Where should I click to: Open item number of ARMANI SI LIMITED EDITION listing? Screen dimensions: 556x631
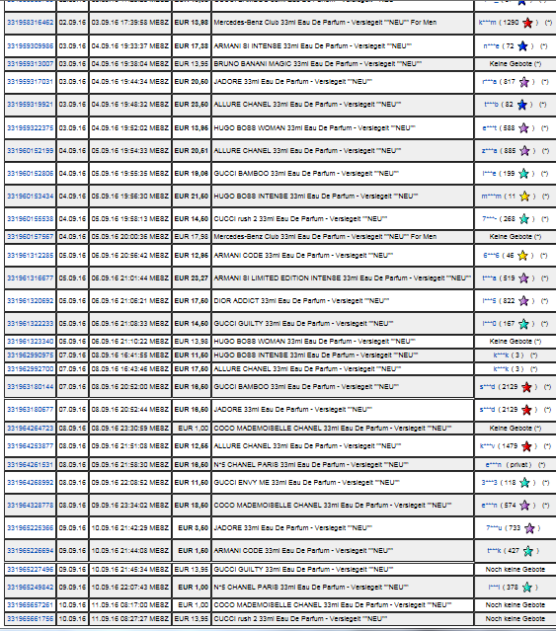pyautogui.click(x=31, y=278)
